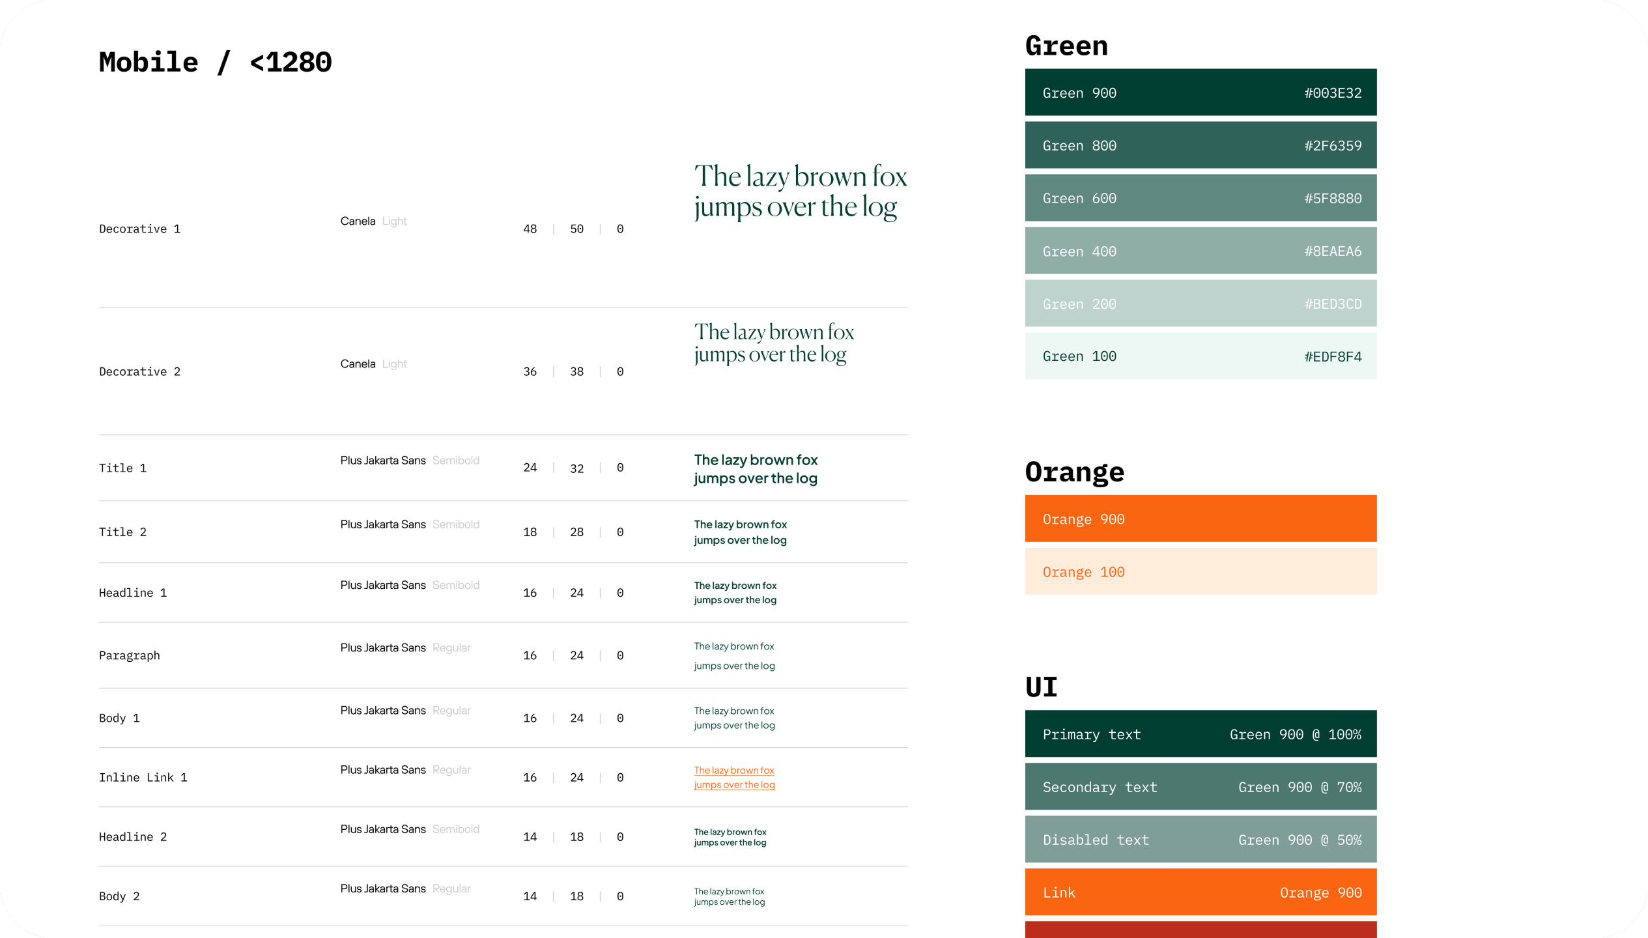The height and width of the screenshot is (938, 1648).
Task: Click the "Semibold" weight in Title 1 row
Action: coord(456,460)
